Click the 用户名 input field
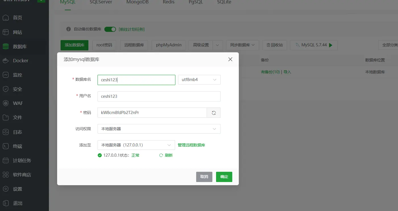The height and width of the screenshot is (211, 398). click(x=159, y=96)
